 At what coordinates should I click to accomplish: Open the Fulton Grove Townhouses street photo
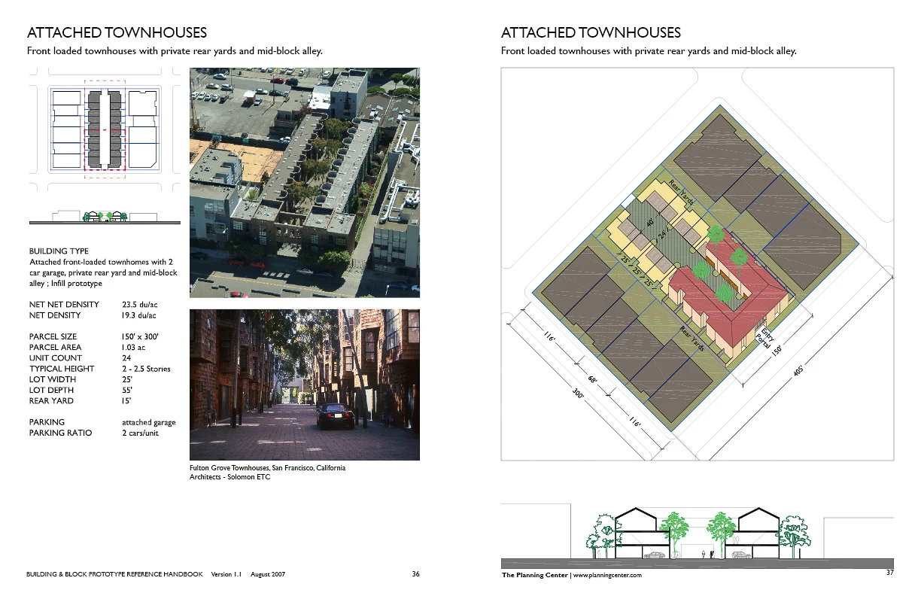pos(304,384)
